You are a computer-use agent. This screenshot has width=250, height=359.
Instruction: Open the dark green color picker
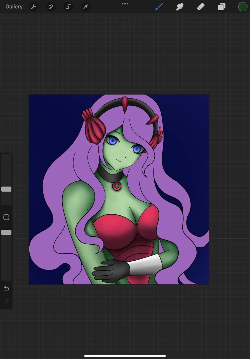[243, 7]
